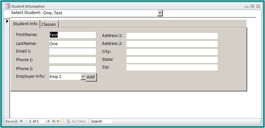Switch to the Classes tab
The width and height of the screenshot is (265, 128).
(49, 24)
